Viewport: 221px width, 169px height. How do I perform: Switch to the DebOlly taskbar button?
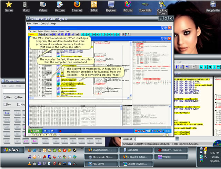pos(171,150)
